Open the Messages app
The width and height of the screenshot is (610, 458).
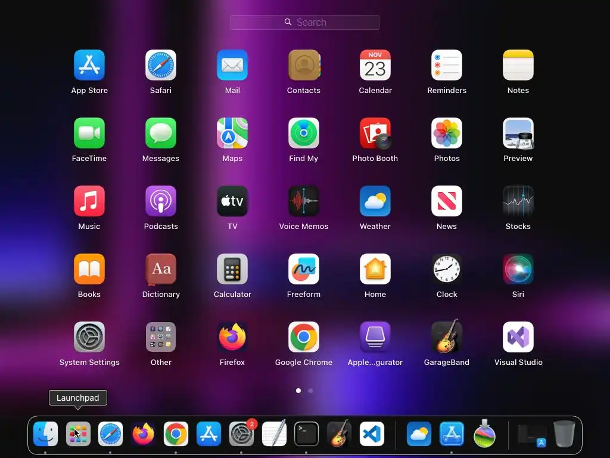click(161, 133)
